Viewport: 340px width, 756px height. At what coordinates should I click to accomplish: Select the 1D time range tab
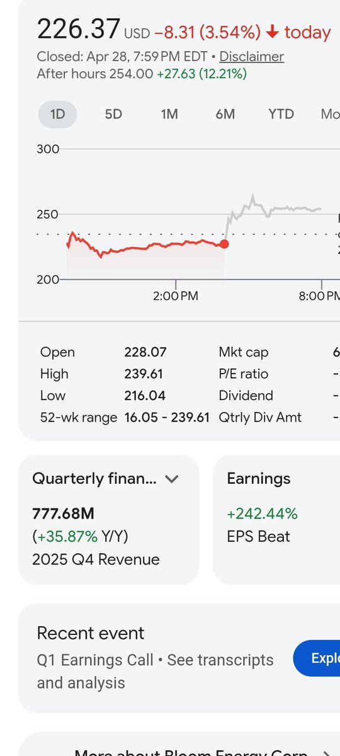coord(57,114)
